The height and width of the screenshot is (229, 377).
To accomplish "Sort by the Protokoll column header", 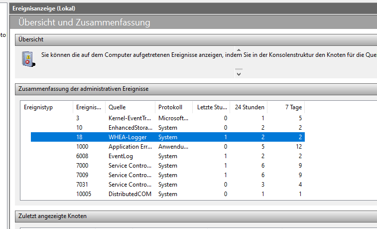I will (174, 107).
